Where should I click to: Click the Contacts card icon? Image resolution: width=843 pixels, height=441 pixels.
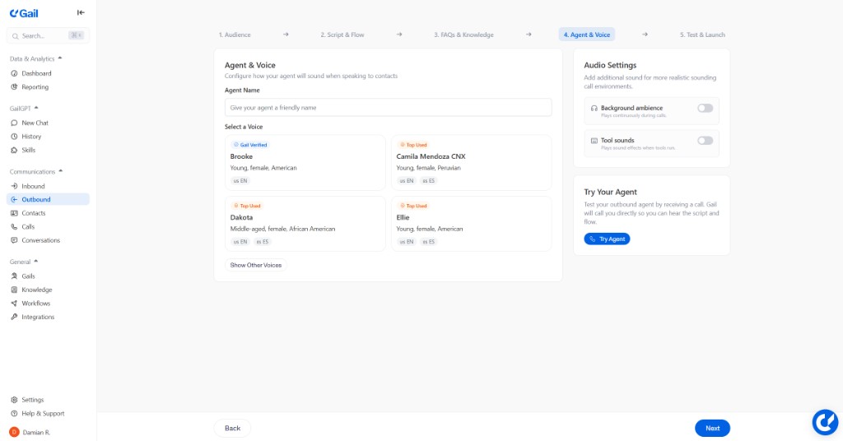pos(14,213)
